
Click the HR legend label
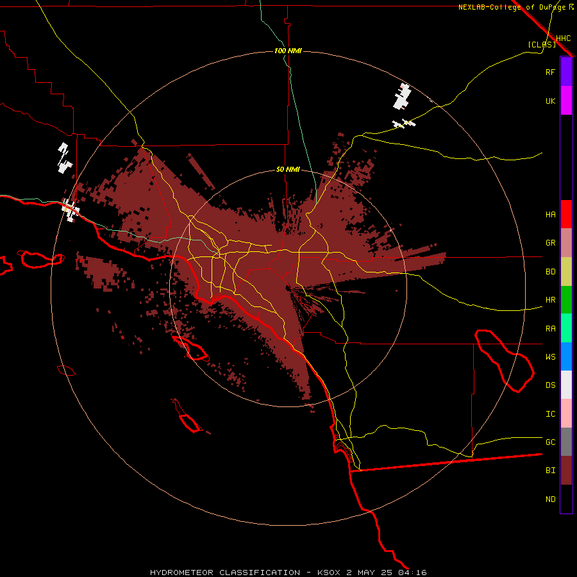(550, 300)
